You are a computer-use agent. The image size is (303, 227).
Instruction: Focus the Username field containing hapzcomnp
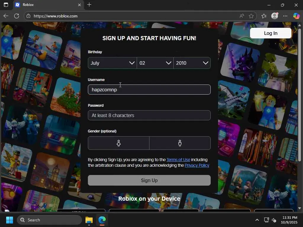[149, 90]
